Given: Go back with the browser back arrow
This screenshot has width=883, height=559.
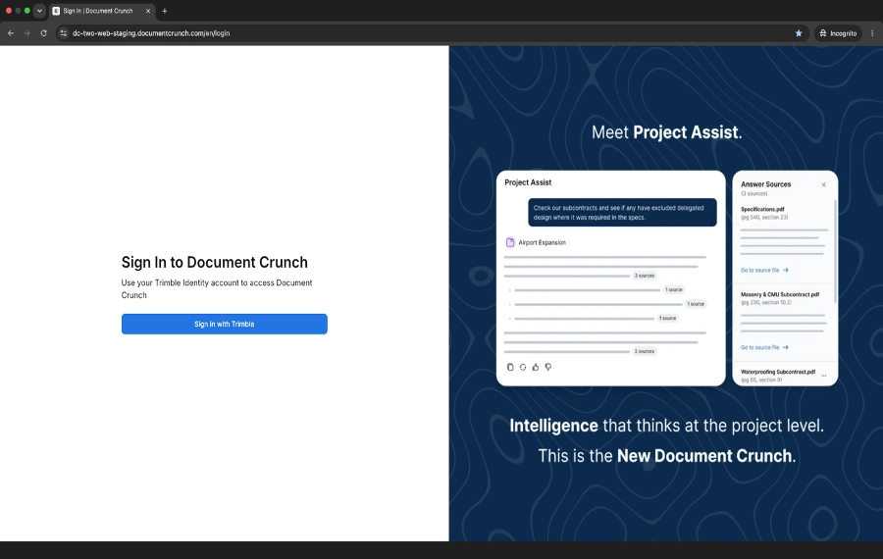Looking at the screenshot, I should point(11,33).
